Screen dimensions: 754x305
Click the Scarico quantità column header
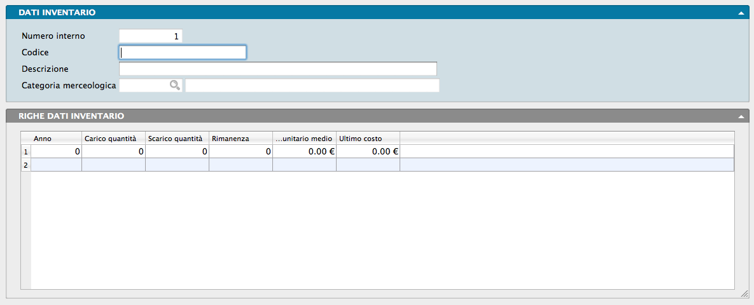pyautogui.click(x=177, y=139)
